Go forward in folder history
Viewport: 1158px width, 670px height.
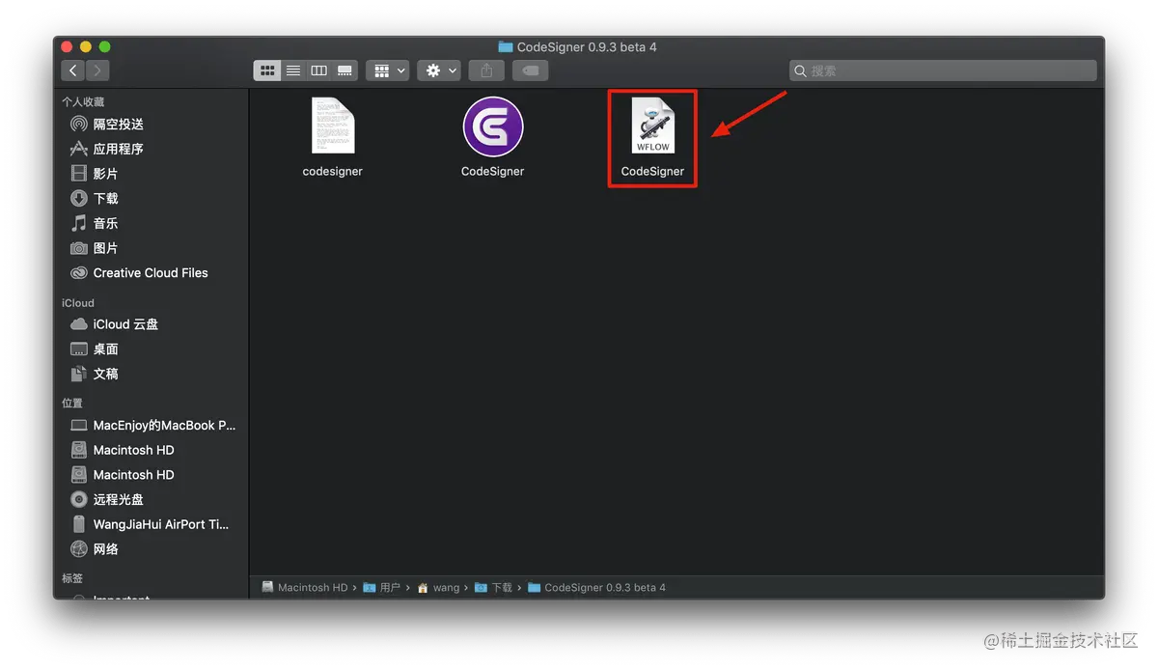point(97,70)
